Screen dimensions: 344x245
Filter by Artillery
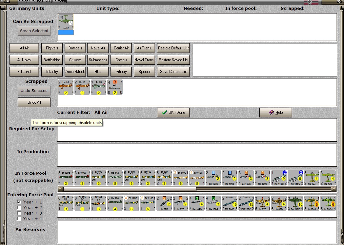click(121, 72)
